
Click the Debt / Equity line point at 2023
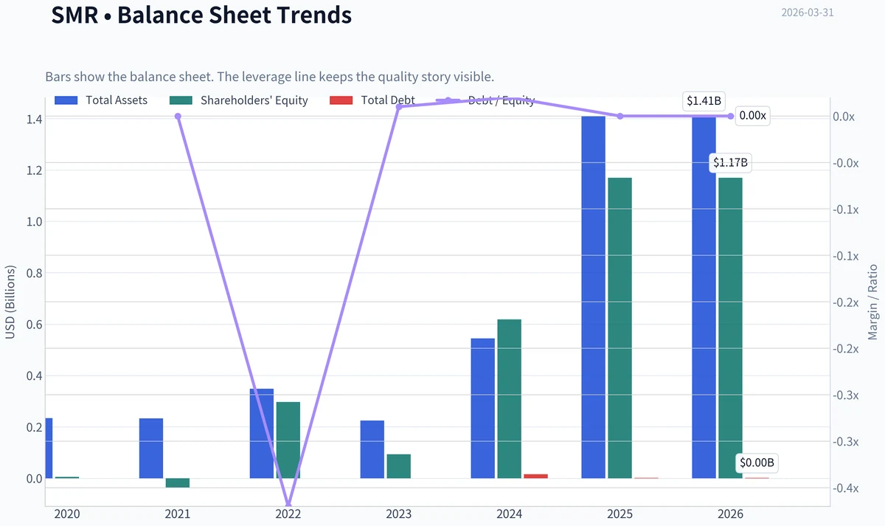399,107
